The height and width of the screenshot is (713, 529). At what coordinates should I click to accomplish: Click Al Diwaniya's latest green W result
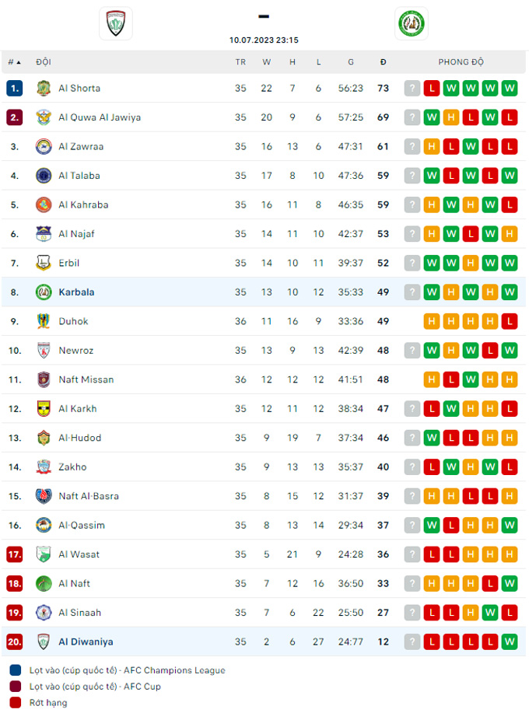[510, 641]
